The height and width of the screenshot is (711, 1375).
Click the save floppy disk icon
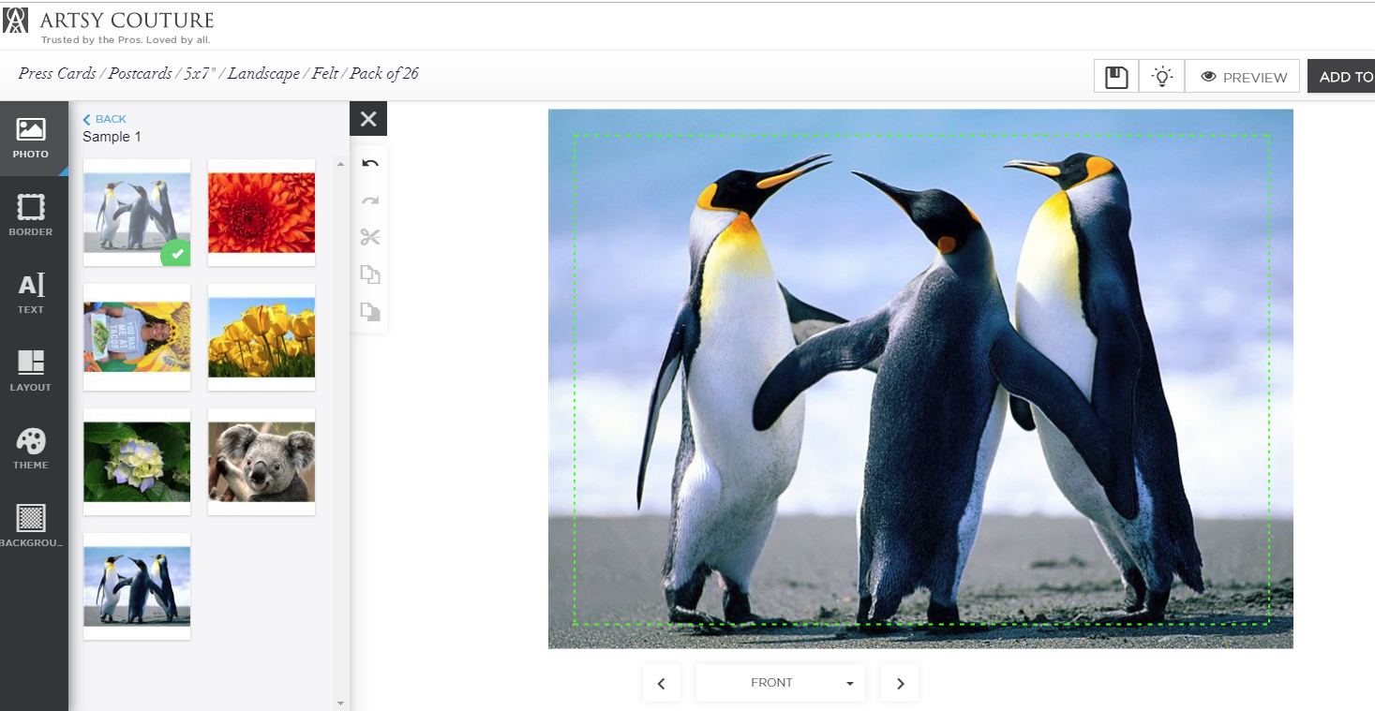coord(1116,77)
